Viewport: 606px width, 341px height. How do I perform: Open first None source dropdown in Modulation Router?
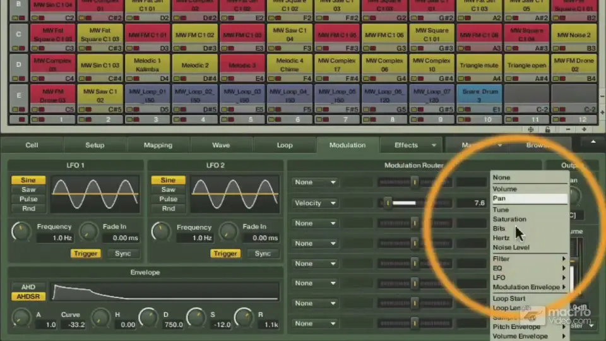pyautogui.click(x=315, y=182)
